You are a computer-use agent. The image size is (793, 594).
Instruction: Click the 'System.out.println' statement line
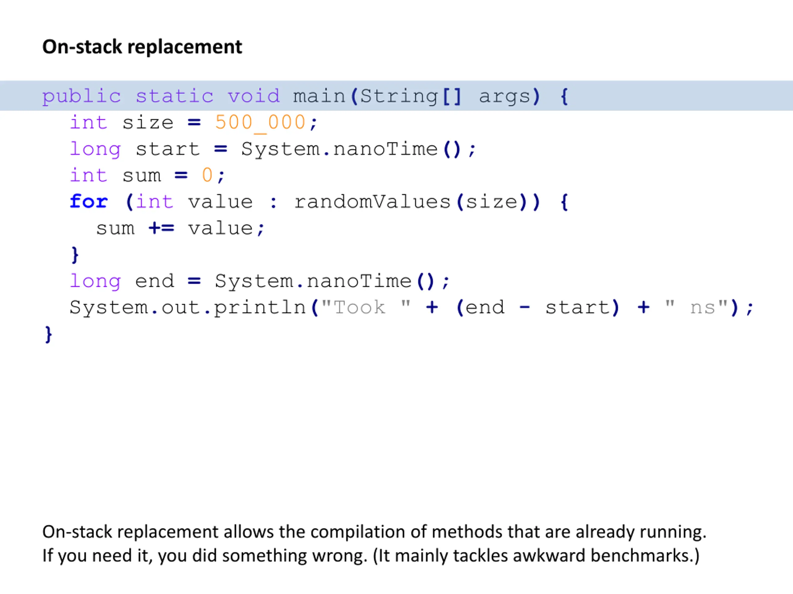point(412,308)
